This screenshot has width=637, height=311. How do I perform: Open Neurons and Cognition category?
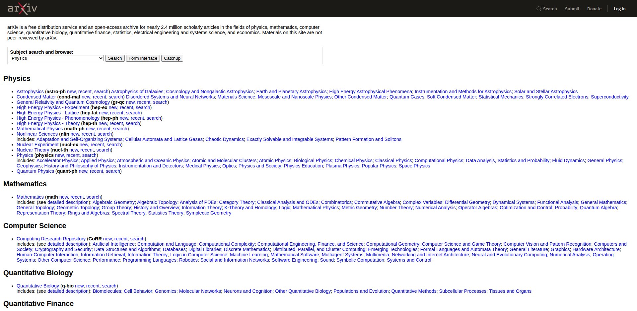tap(248, 291)
